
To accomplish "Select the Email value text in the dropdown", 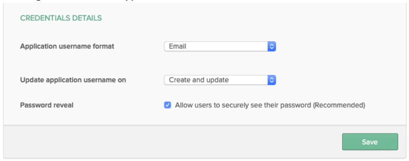I will click(x=177, y=47).
